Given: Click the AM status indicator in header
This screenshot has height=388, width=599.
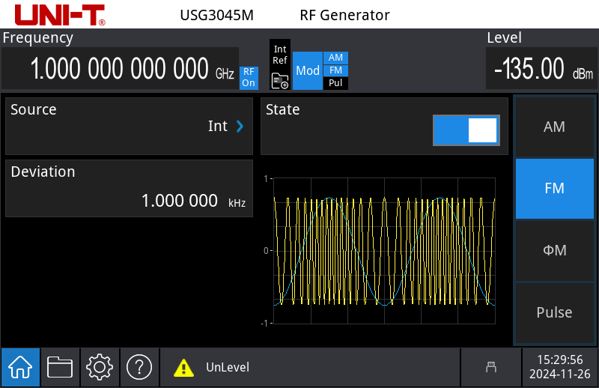Looking at the screenshot, I should [335, 58].
